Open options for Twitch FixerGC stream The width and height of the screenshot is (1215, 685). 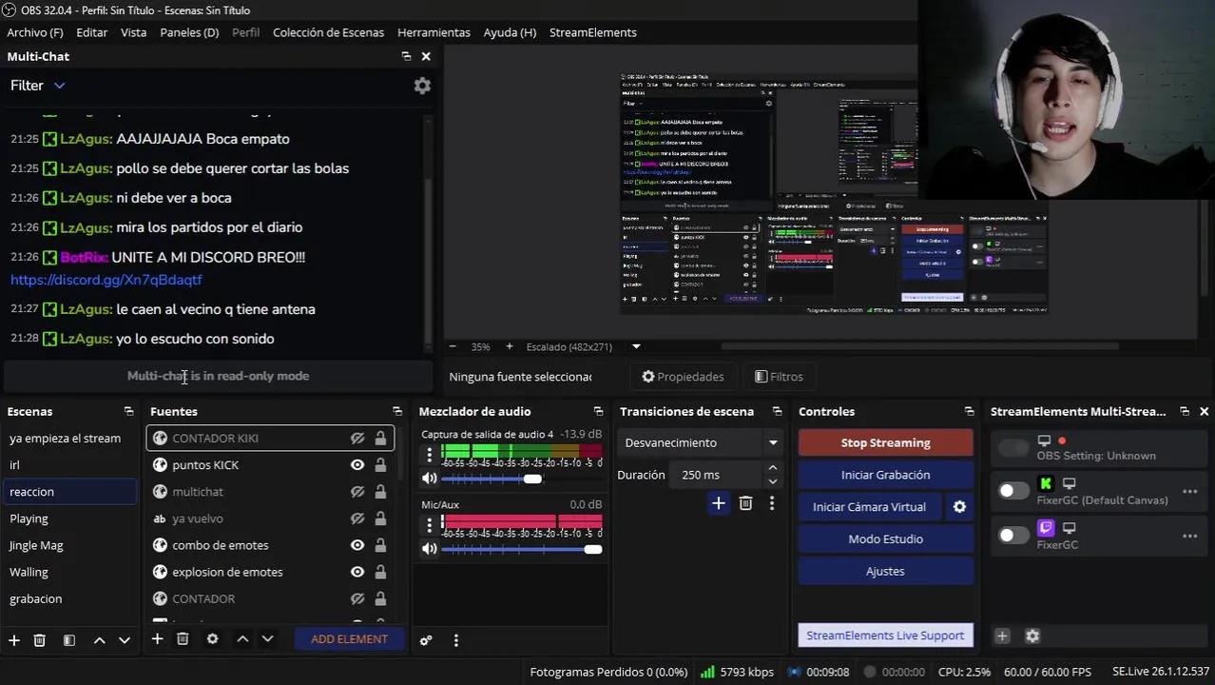tap(1189, 537)
